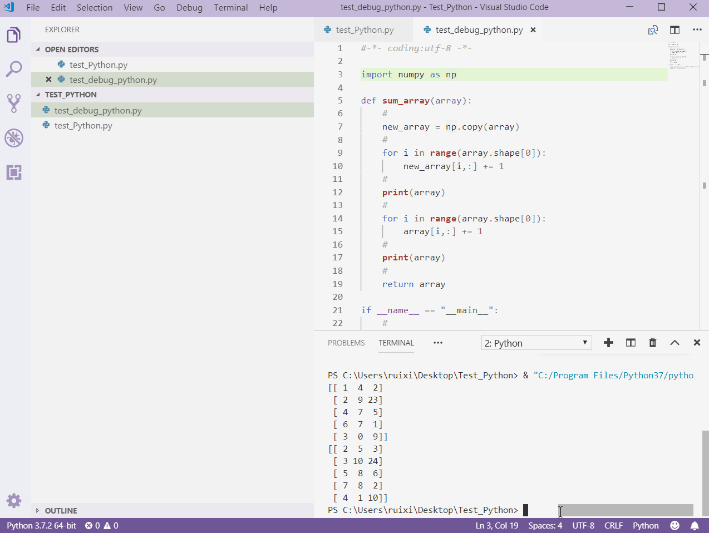Close test_debug_python.py in Open Editors list
The height and width of the screenshot is (533, 709).
coord(48,80)
